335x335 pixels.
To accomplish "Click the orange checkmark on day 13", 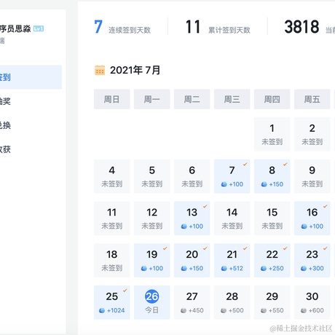I will tap(205, 206).
